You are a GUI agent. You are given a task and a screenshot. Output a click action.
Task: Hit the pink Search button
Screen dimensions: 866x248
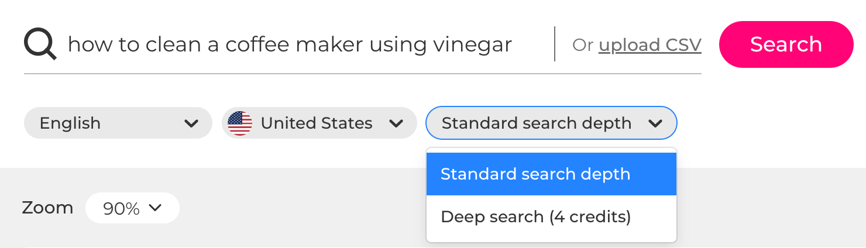786,44
